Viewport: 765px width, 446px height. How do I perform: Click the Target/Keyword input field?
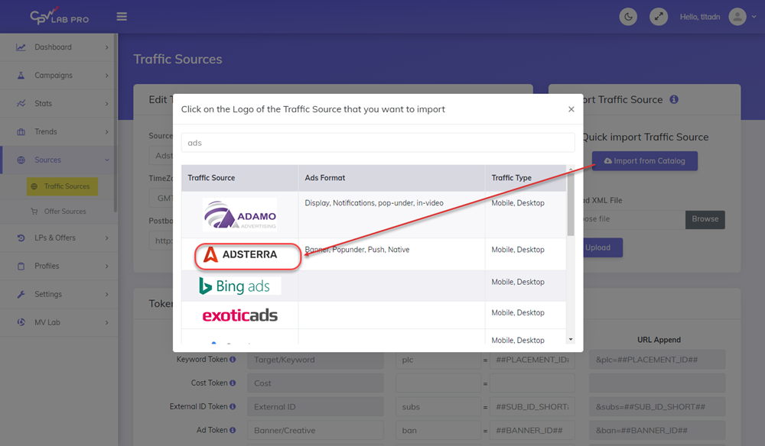click(x=315, y=360)
